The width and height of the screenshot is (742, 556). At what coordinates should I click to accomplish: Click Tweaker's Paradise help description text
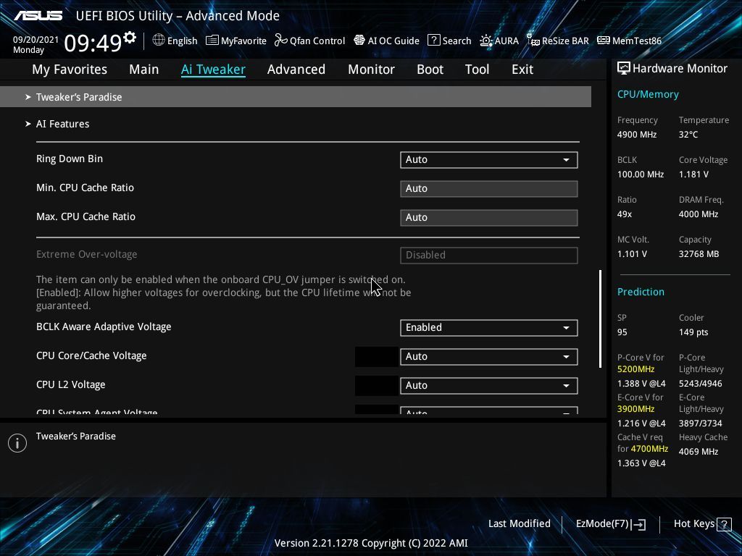(75, 436)
